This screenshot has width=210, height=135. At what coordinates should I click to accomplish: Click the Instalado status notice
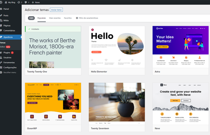point(53,29)
